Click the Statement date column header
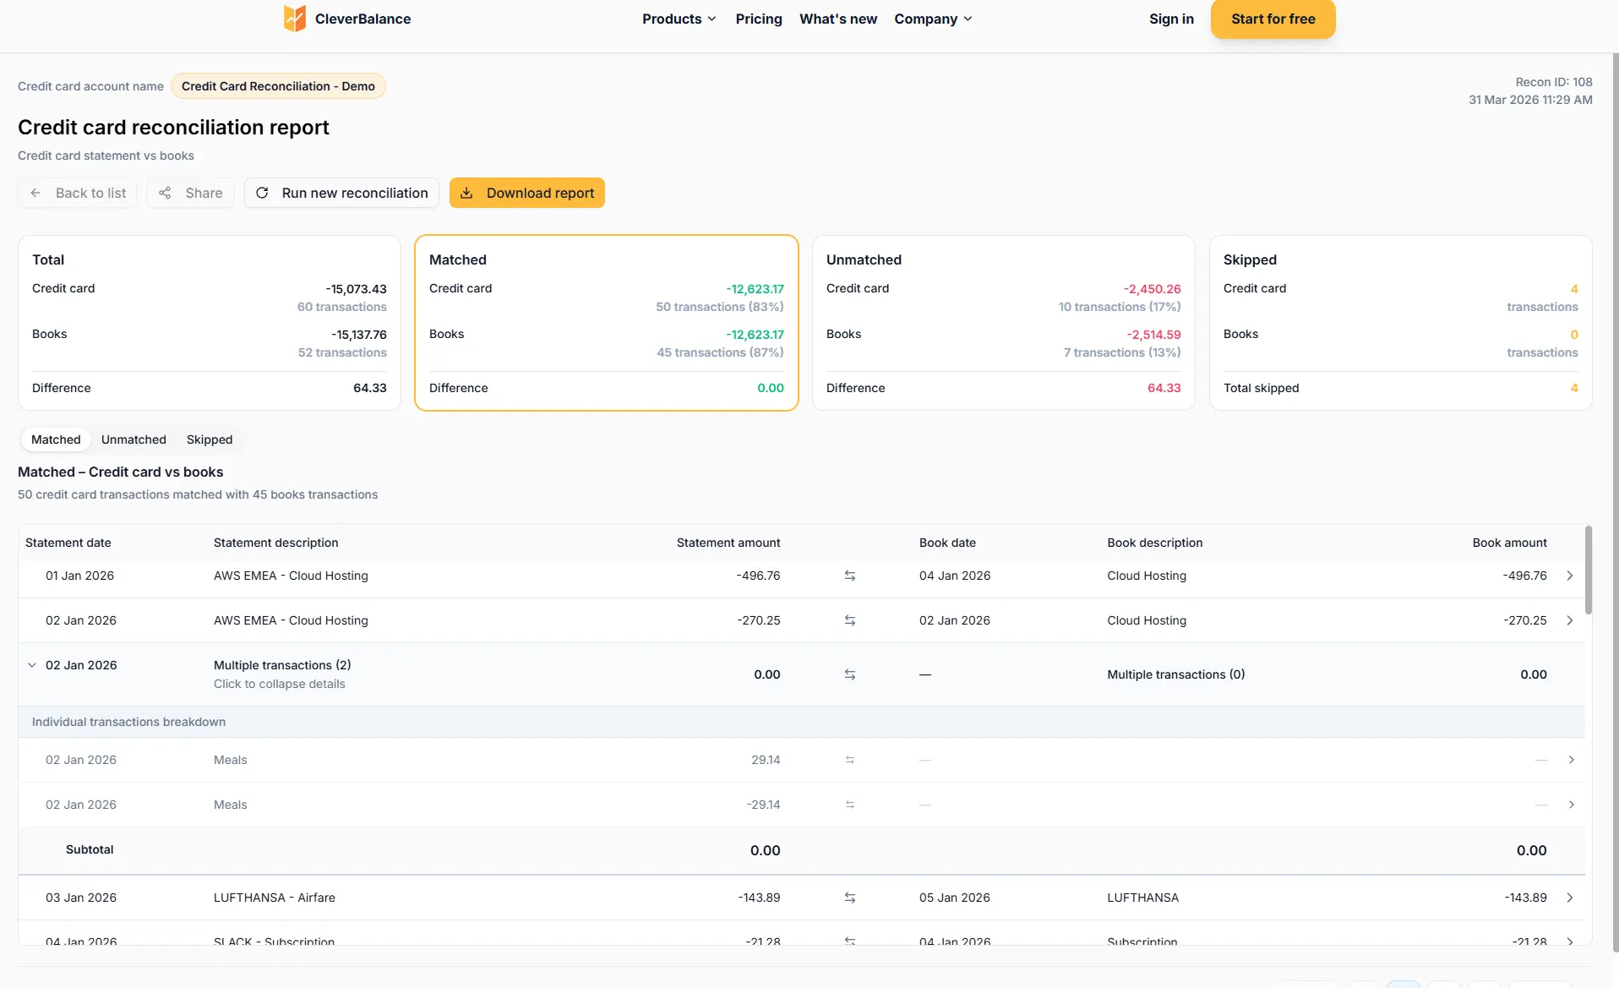 pos(68,543)
